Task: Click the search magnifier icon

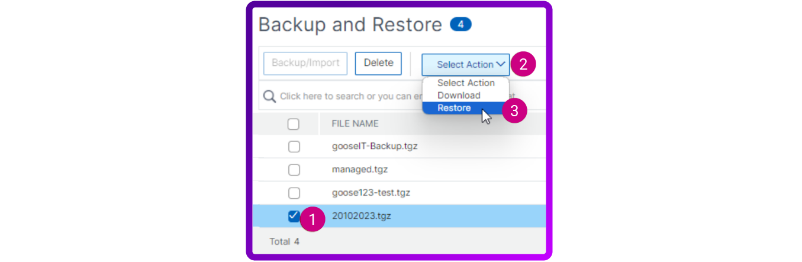Action: click(x=269, y=96)
